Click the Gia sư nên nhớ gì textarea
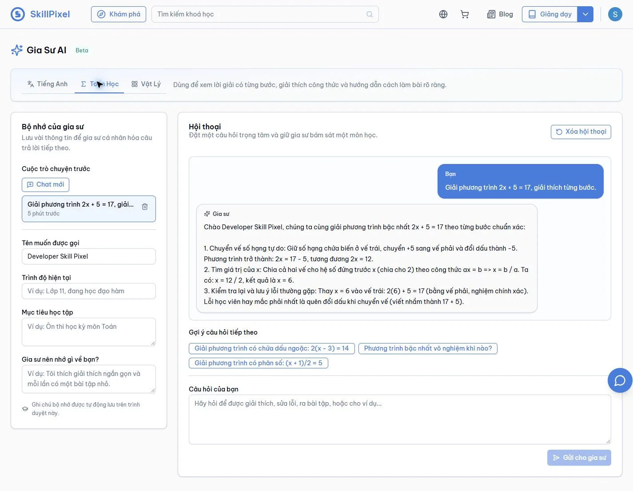Screen dimensions: 633x491 tap(89, 379)
